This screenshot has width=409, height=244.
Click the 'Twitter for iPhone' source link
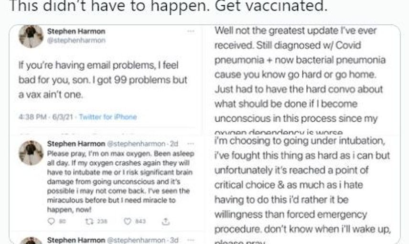point(108,117)
